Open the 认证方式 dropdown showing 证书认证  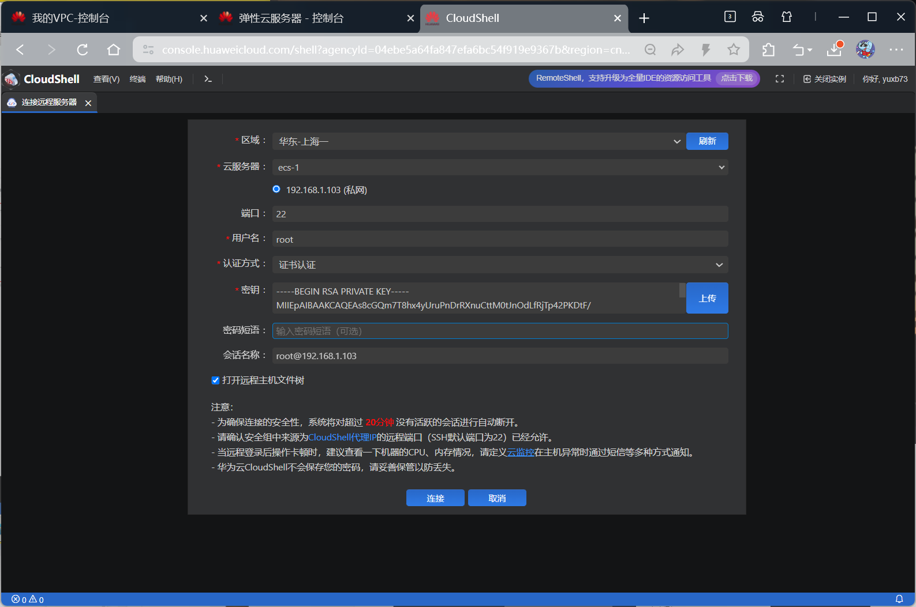tap(500, 265)
